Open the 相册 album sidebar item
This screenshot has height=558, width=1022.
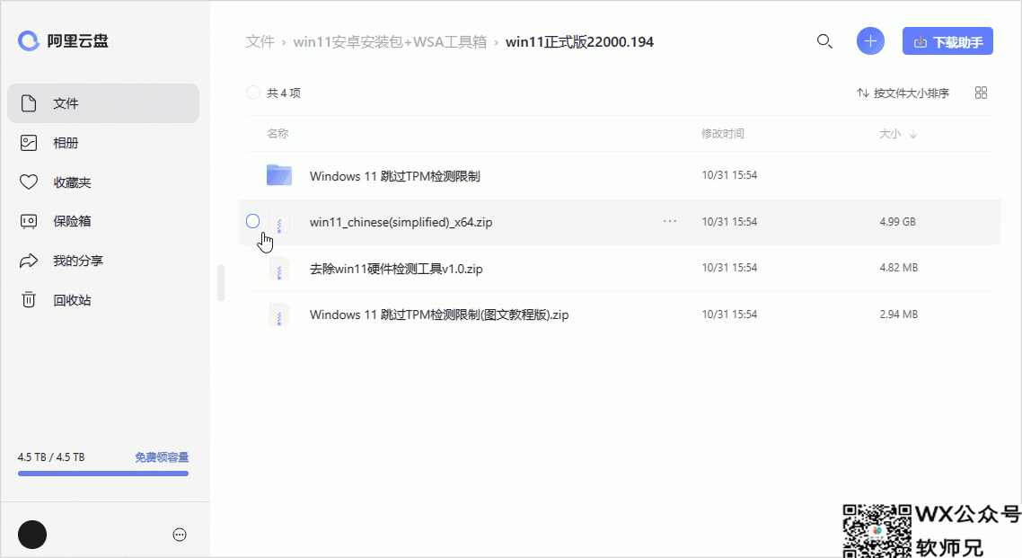103,143
